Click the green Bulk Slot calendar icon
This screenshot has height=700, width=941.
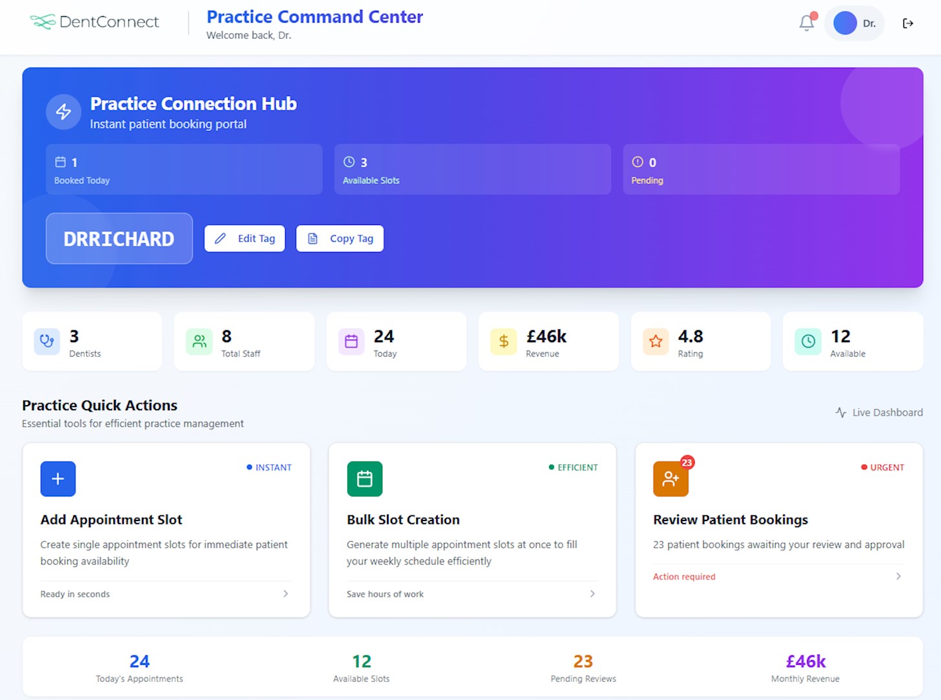coord(365,479)
